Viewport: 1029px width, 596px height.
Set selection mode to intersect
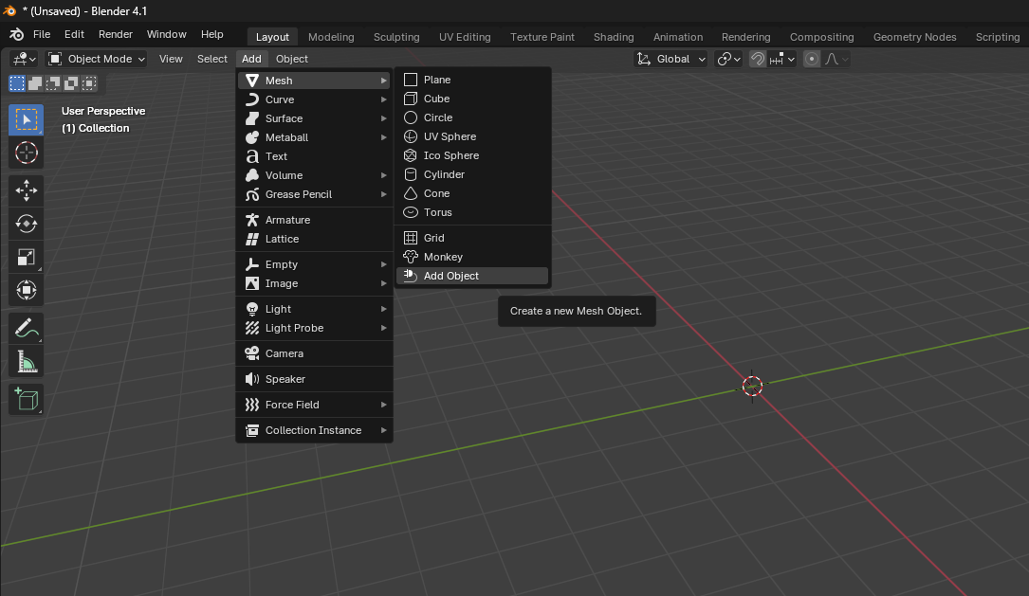[x=89, y=83]
